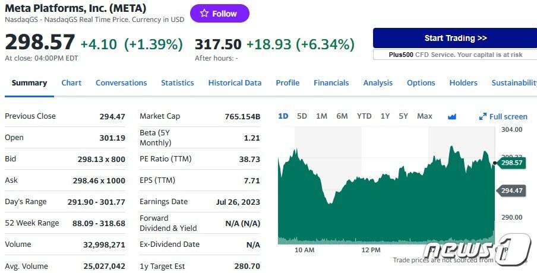Set the chart range to 1M
The width and height of the screenshot is (537, 273).
point(321,116)
